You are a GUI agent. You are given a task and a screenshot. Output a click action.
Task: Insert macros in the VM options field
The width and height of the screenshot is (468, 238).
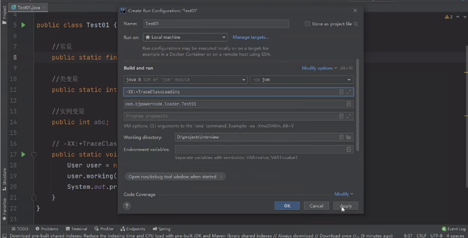tap(341, 92)
